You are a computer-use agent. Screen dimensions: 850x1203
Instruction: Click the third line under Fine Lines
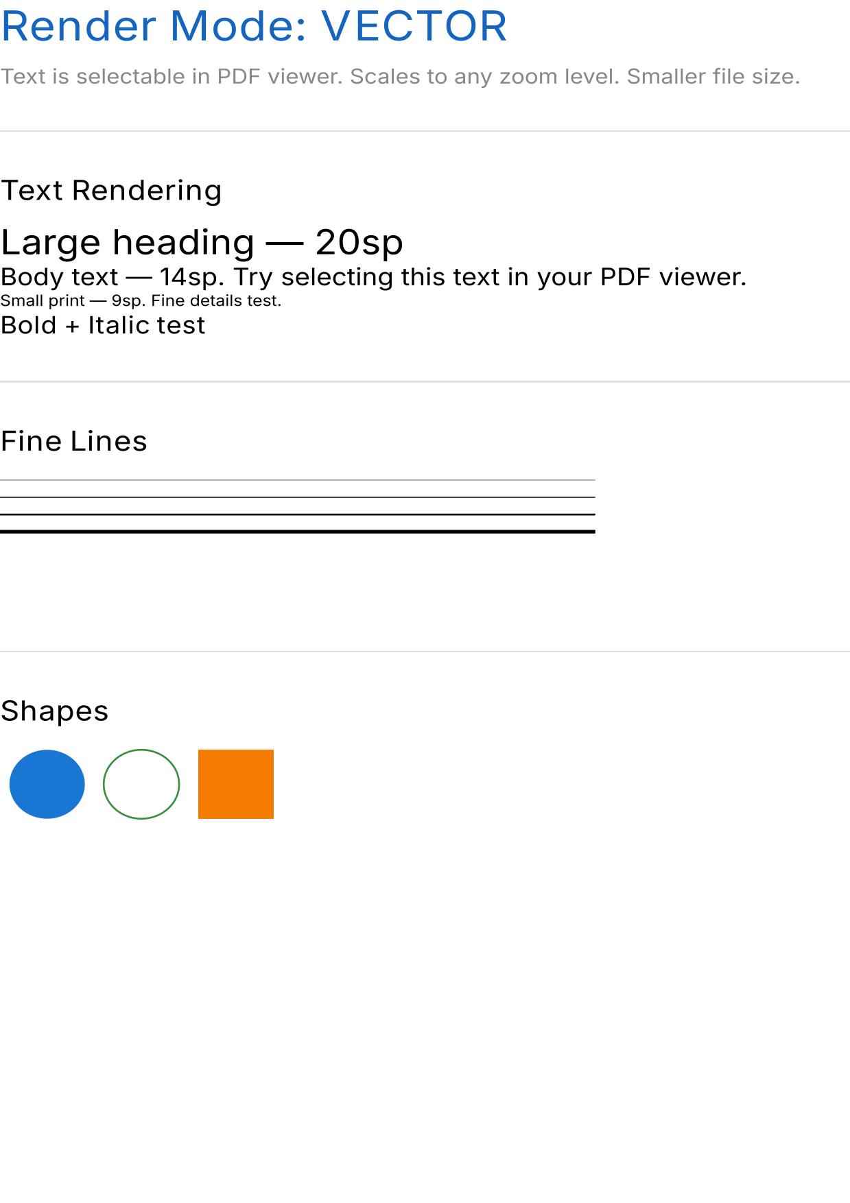click(297, 514)
